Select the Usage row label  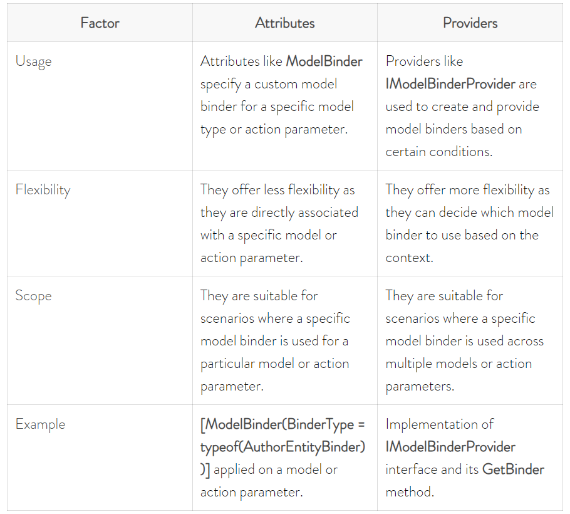click(33, 61)
